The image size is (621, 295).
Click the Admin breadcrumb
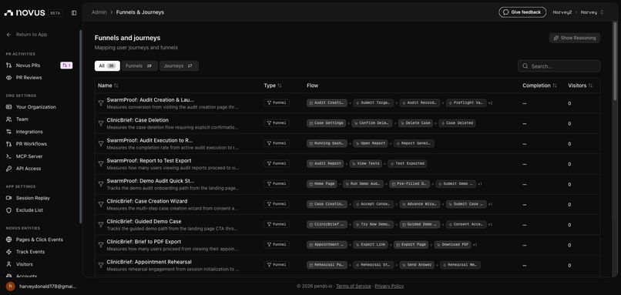(x=99, y=12)
